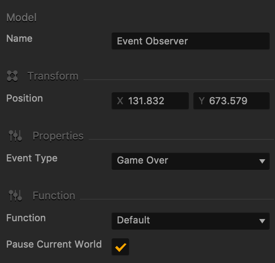The height and width of the screenshot is (263, 275).
Task: Click the Pause Current World label text
Action: (x=54, y=244)
